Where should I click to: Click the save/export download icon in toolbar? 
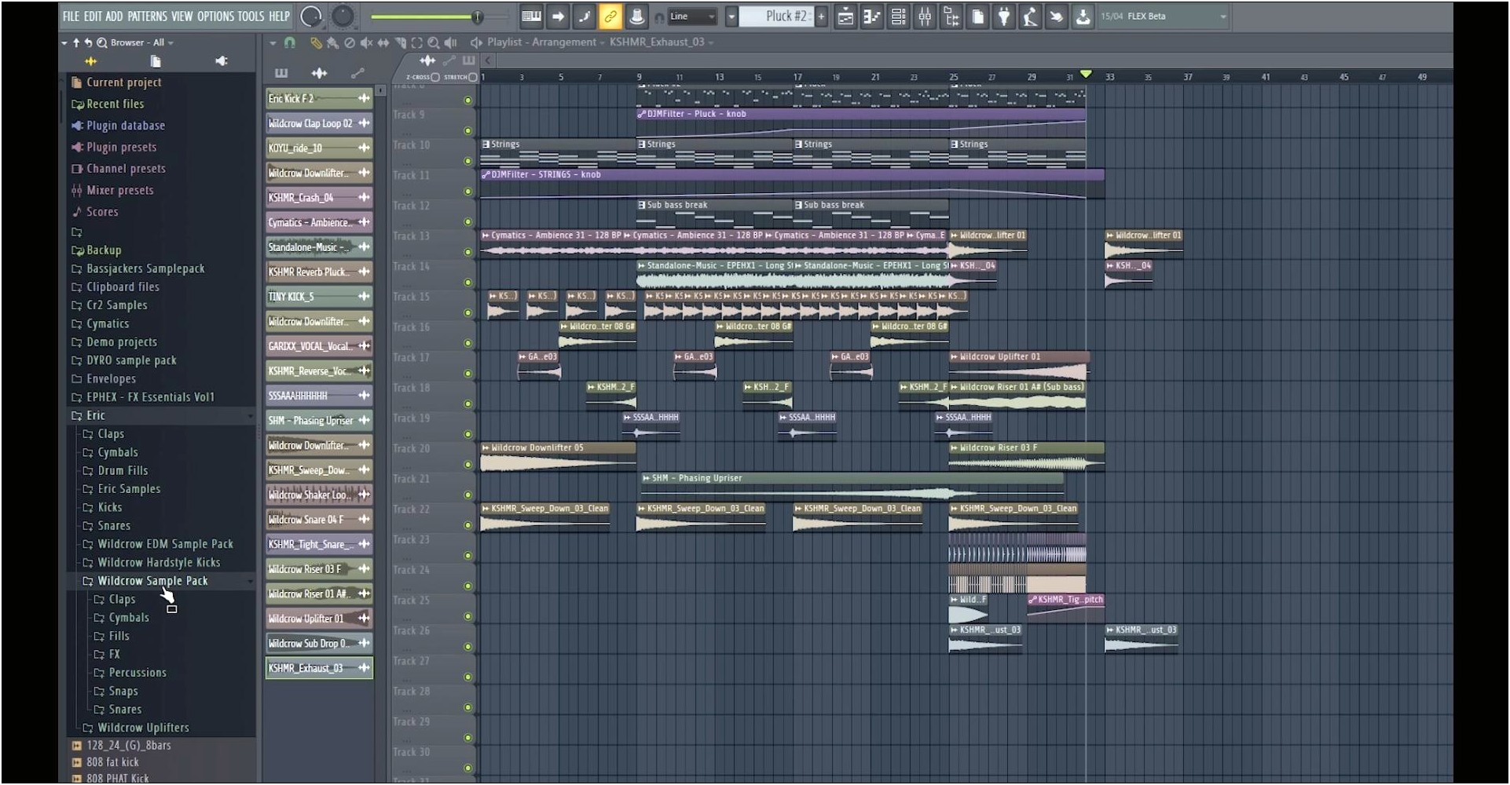click(1083, 16)
